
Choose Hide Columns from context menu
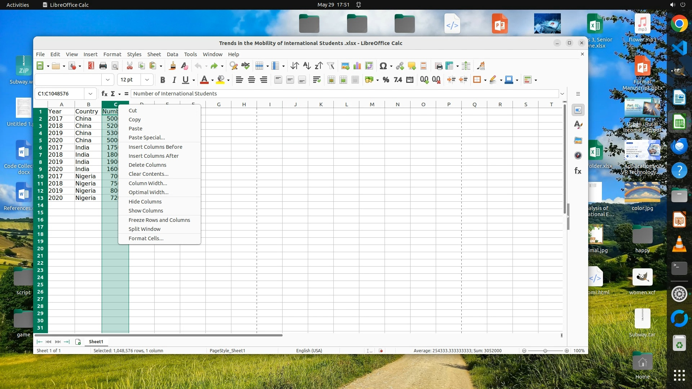(145, 202)
